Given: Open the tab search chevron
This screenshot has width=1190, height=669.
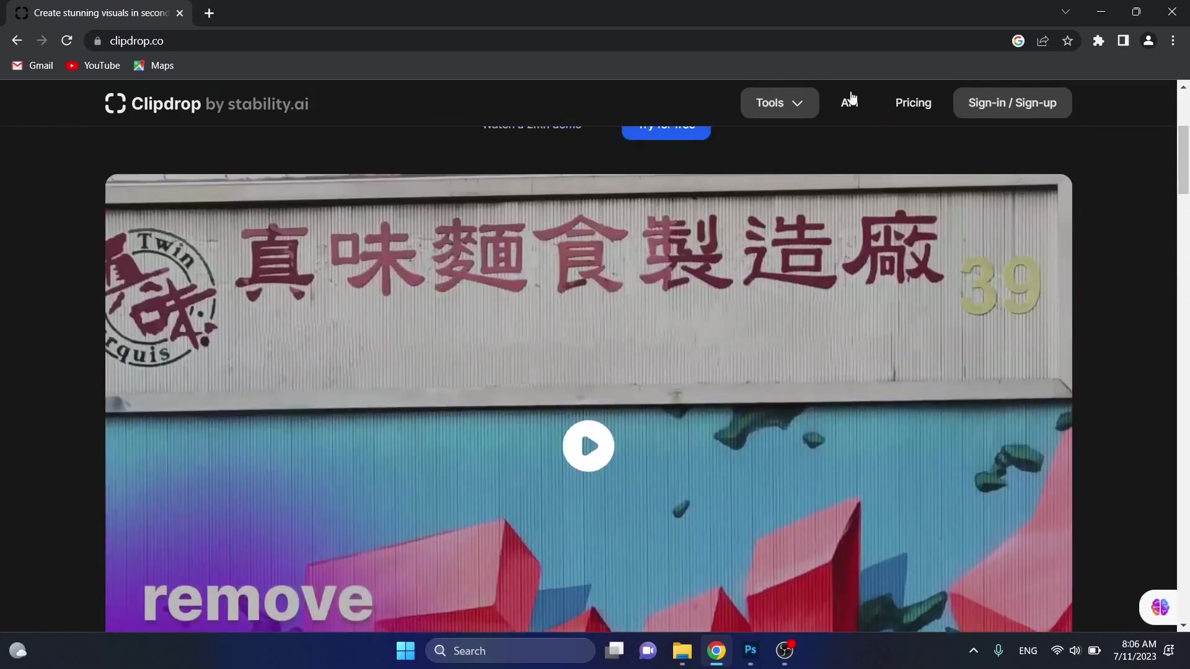Looking at the screenshot, I should click(1065, 12).
